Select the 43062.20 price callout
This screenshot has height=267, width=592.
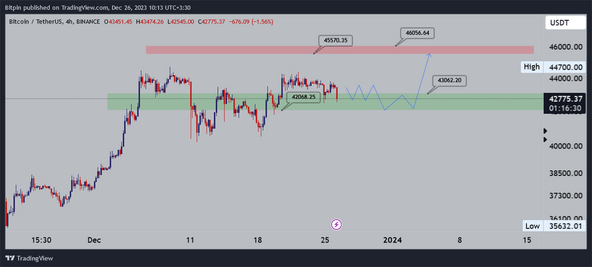point(449,80)
